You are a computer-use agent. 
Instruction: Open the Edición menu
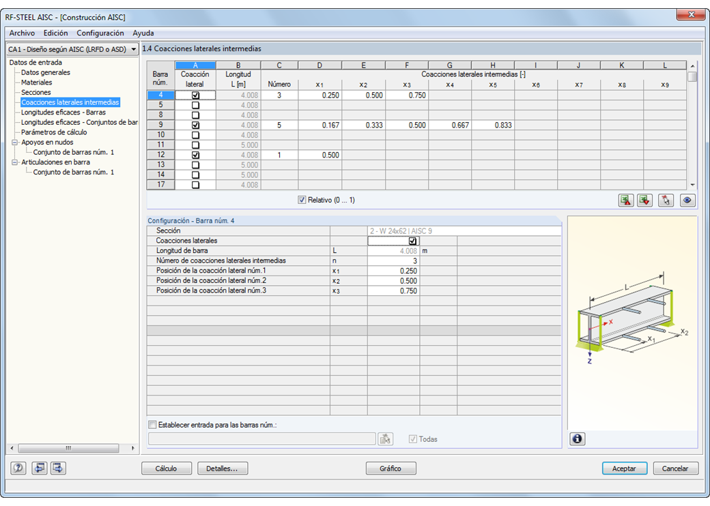pyautogui.click(x=56, y=33)
